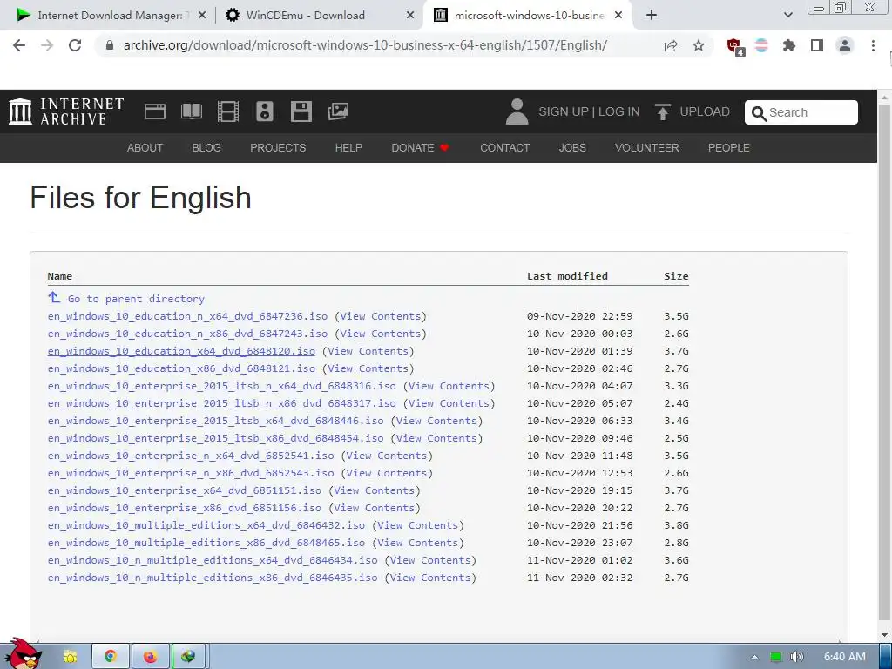Open the Chrome three-dot menu

click(873, 45)
